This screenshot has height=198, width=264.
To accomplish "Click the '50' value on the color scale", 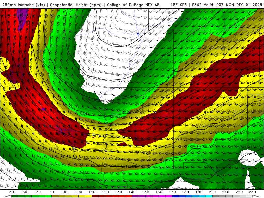I will 12,192.
